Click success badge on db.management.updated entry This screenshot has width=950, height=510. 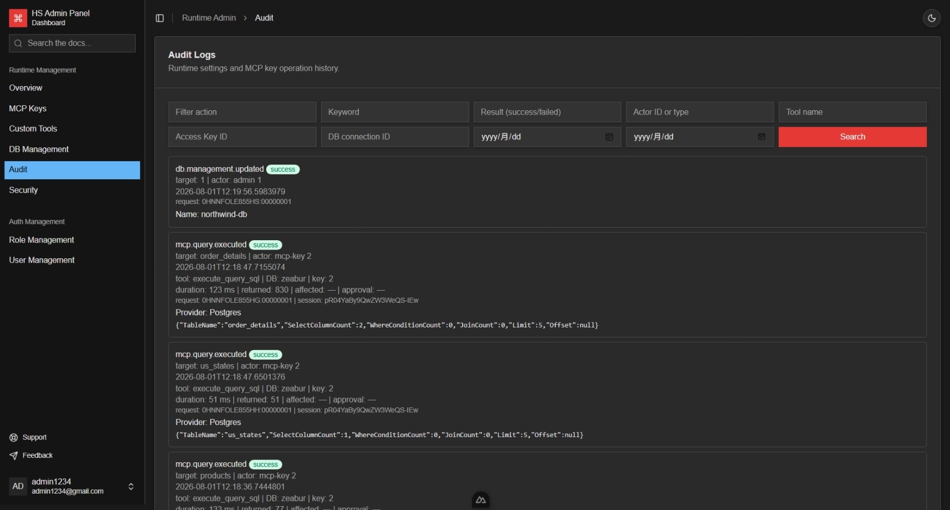[x=283, y=169]
